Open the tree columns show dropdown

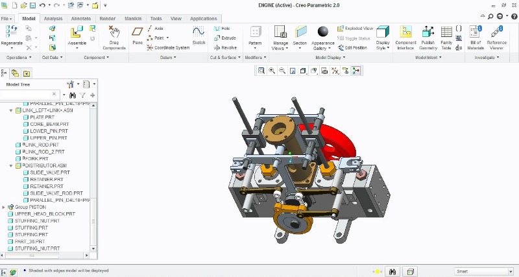pyautogui.click(x=94, y=84)
